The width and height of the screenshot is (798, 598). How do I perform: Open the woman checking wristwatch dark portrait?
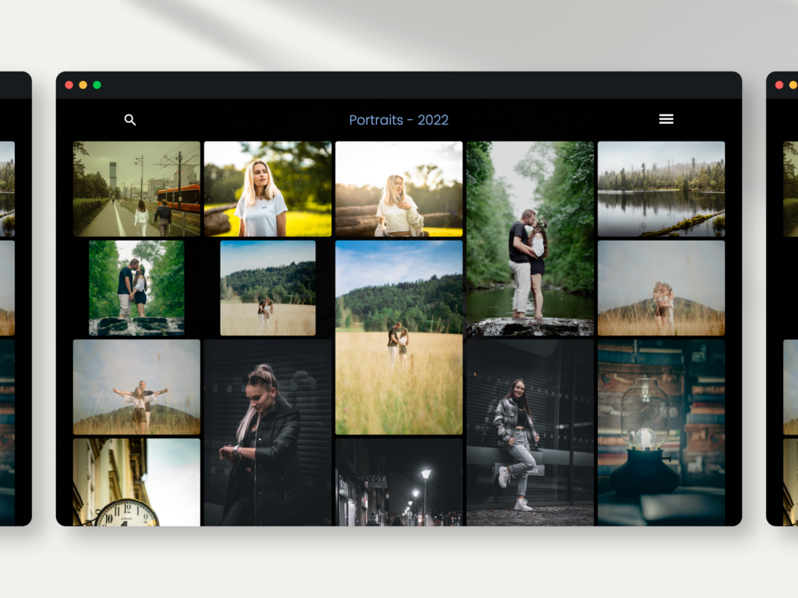coord(268,433)
